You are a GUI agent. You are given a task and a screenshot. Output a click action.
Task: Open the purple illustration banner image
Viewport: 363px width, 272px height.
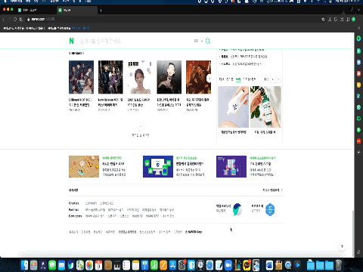[x=231, y=166]
